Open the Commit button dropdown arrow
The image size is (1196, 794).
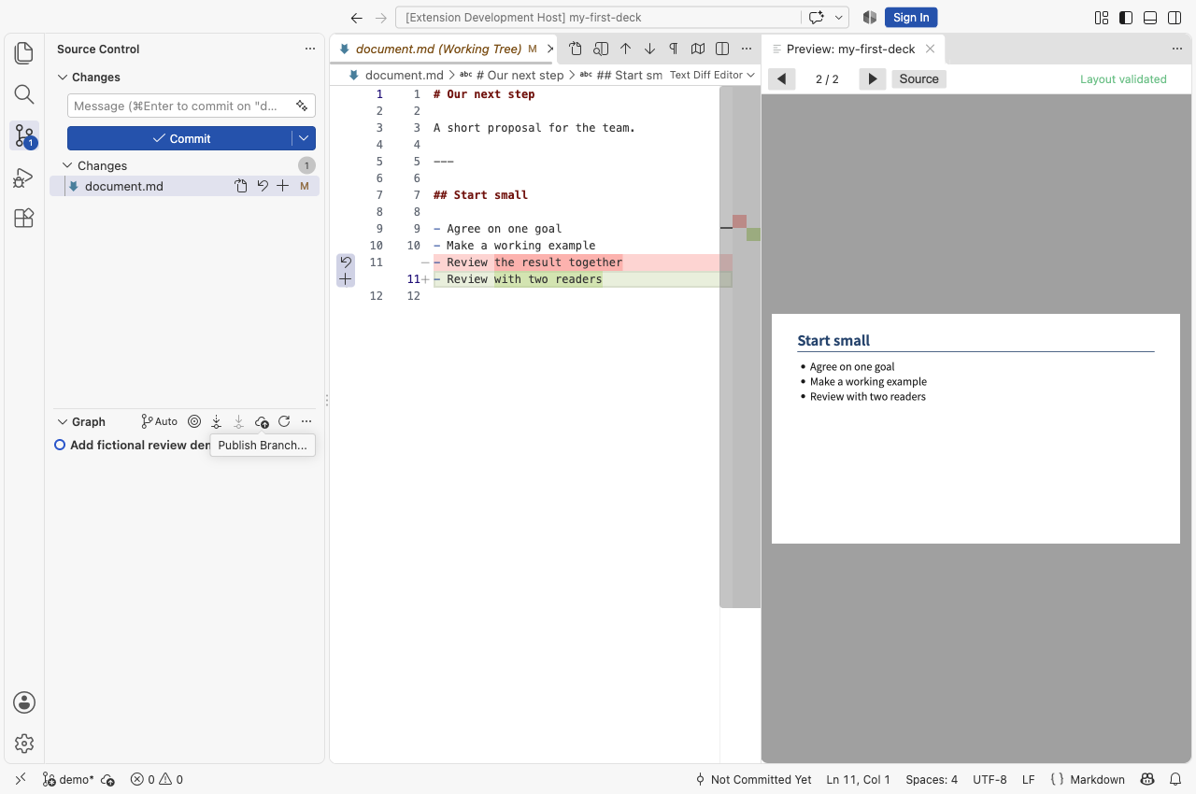(304, 138)
